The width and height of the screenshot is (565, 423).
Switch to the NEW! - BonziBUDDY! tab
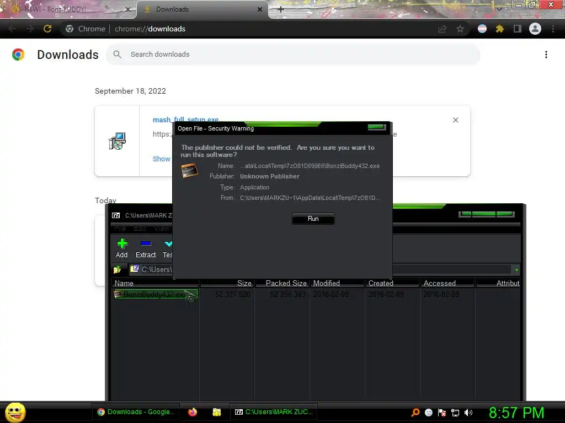[x=68, y=9]
